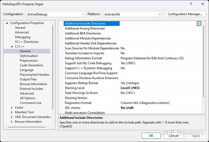209x142 pixels.
Task: Select Precompiled Headers tree item
Action: tap(34, 75)
